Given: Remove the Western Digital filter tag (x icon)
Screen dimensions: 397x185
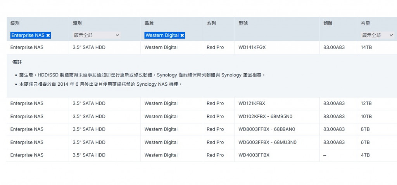Looking at the screenshot, I should click(182, 35).
